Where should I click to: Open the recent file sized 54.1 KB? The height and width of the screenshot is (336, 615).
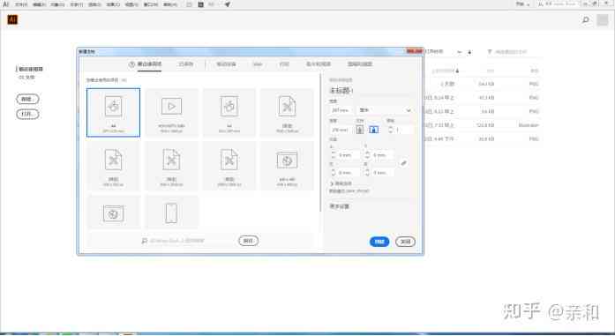pos(483,84)
